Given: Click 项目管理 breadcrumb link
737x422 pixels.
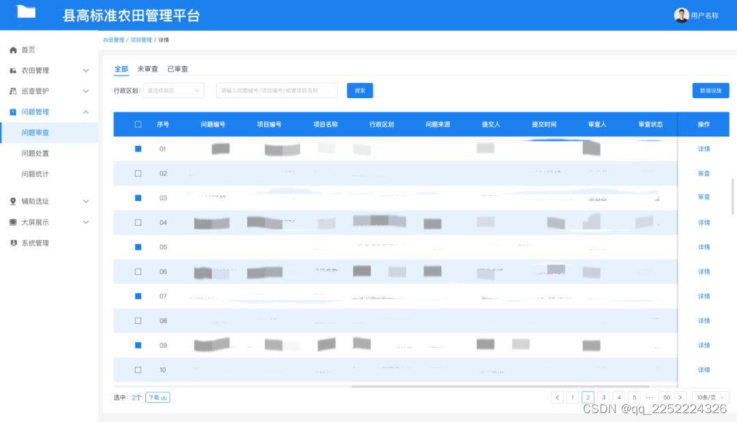Looking at the screenshot, I should click(x=141, y=40).
